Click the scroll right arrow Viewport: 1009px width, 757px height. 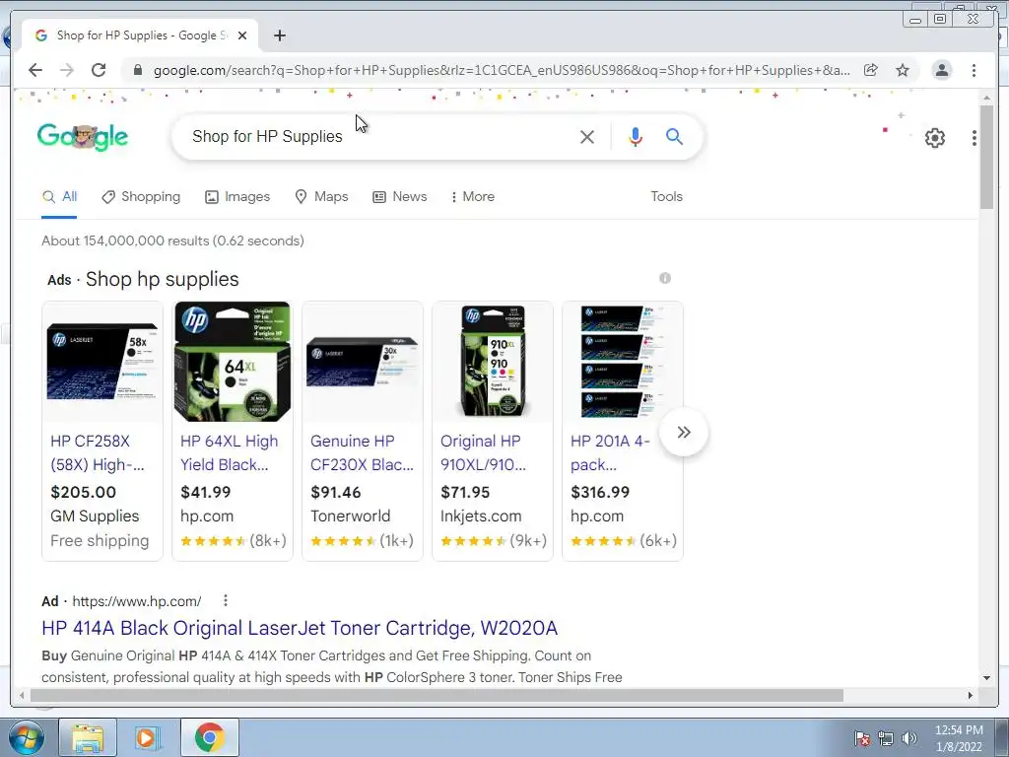(x=971, y=695)
